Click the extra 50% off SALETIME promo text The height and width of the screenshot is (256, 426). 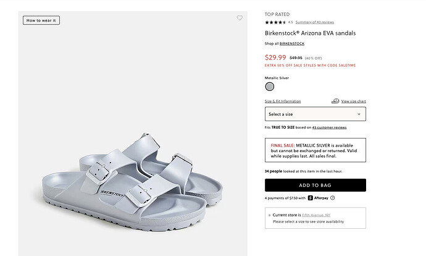click(x=310, y=66)
